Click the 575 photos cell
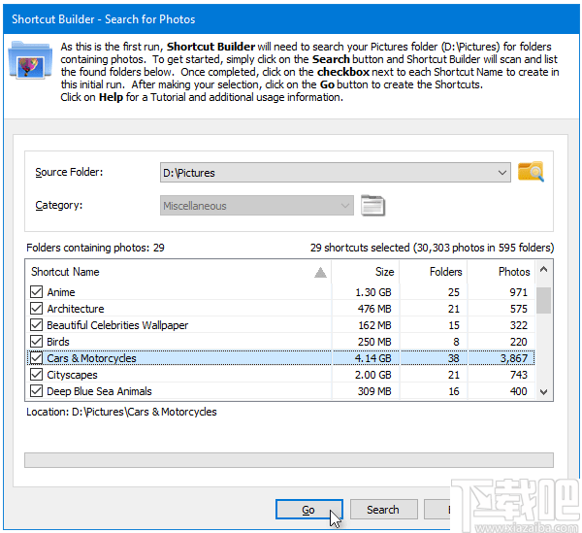 coord(519,309)
